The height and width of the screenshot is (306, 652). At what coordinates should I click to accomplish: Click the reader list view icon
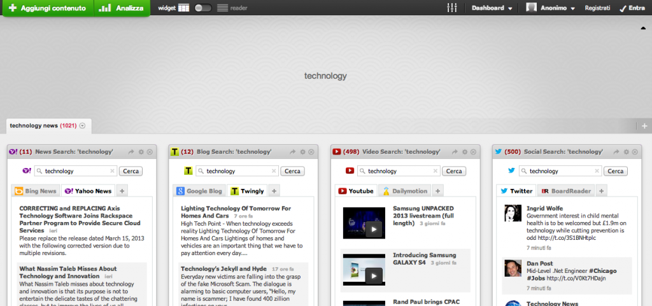[222, 8]
